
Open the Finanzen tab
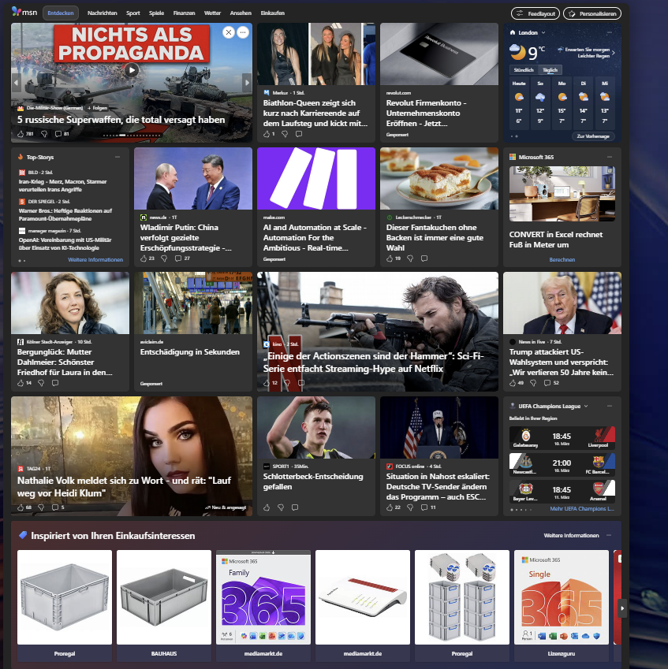[x=184, y=13]
